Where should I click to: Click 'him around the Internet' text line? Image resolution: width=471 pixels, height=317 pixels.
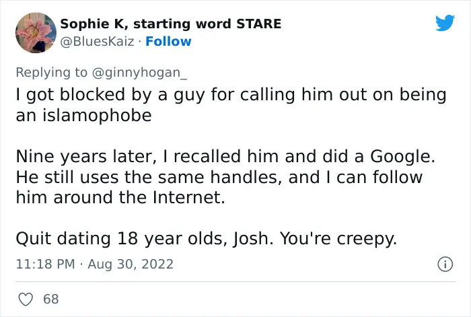pyautogui.click(x=120, y=197)
